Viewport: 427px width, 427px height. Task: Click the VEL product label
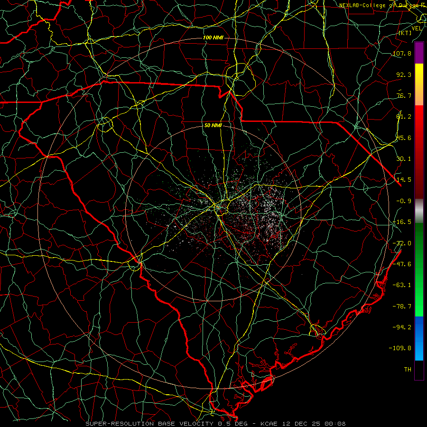point(417,28)
